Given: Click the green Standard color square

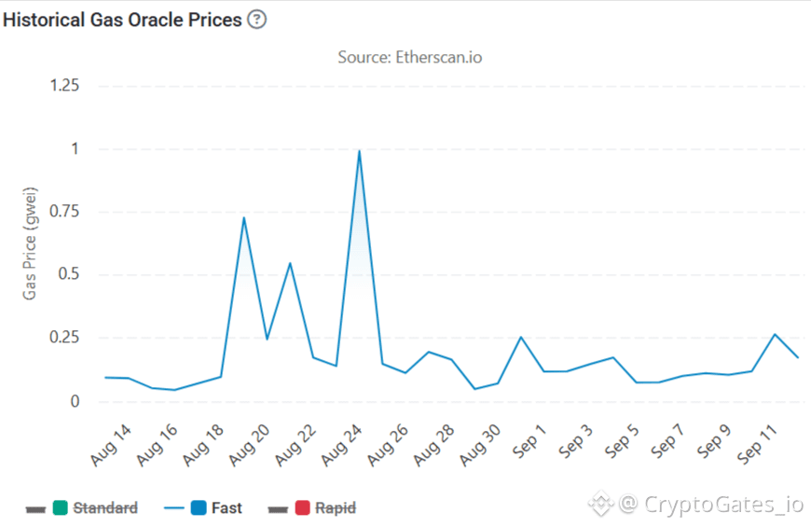Looking at the screenshot, I should click(60, 507).
